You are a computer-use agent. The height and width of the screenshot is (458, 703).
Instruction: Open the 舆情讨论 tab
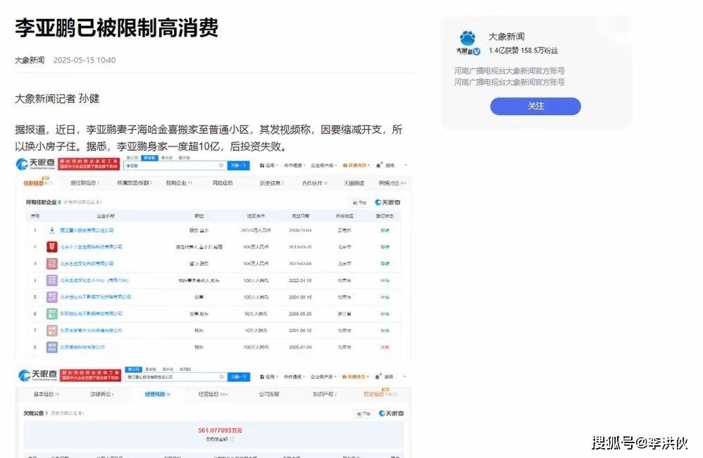coord(392,183)
